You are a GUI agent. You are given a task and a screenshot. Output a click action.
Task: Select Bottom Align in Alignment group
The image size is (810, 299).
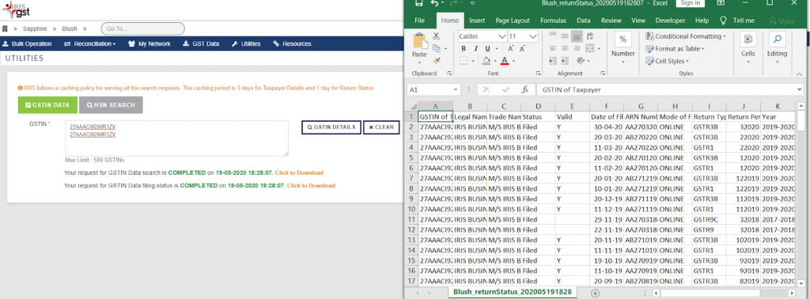click(577, 36)
